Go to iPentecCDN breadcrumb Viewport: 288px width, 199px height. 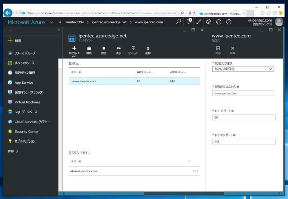click(75, 22)
